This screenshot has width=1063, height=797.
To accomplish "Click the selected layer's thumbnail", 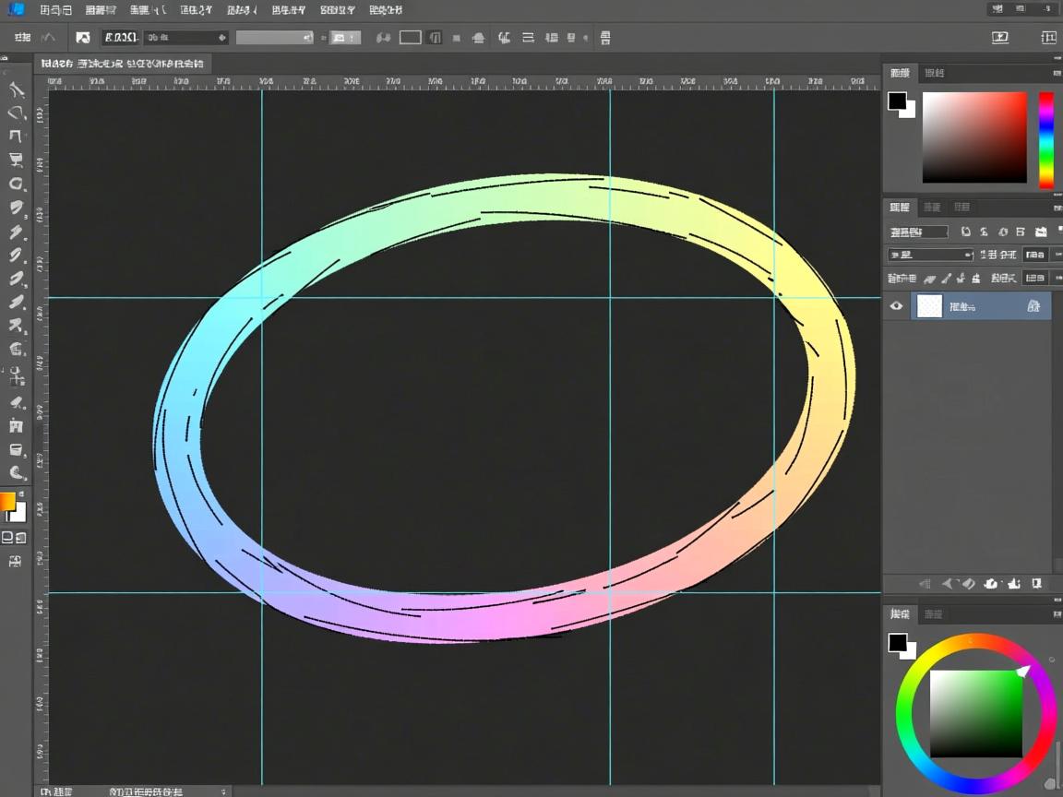I will point(929,306).
